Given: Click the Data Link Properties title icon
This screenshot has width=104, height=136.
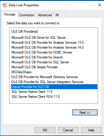Looking at the screenshot, I should (5, 5).
